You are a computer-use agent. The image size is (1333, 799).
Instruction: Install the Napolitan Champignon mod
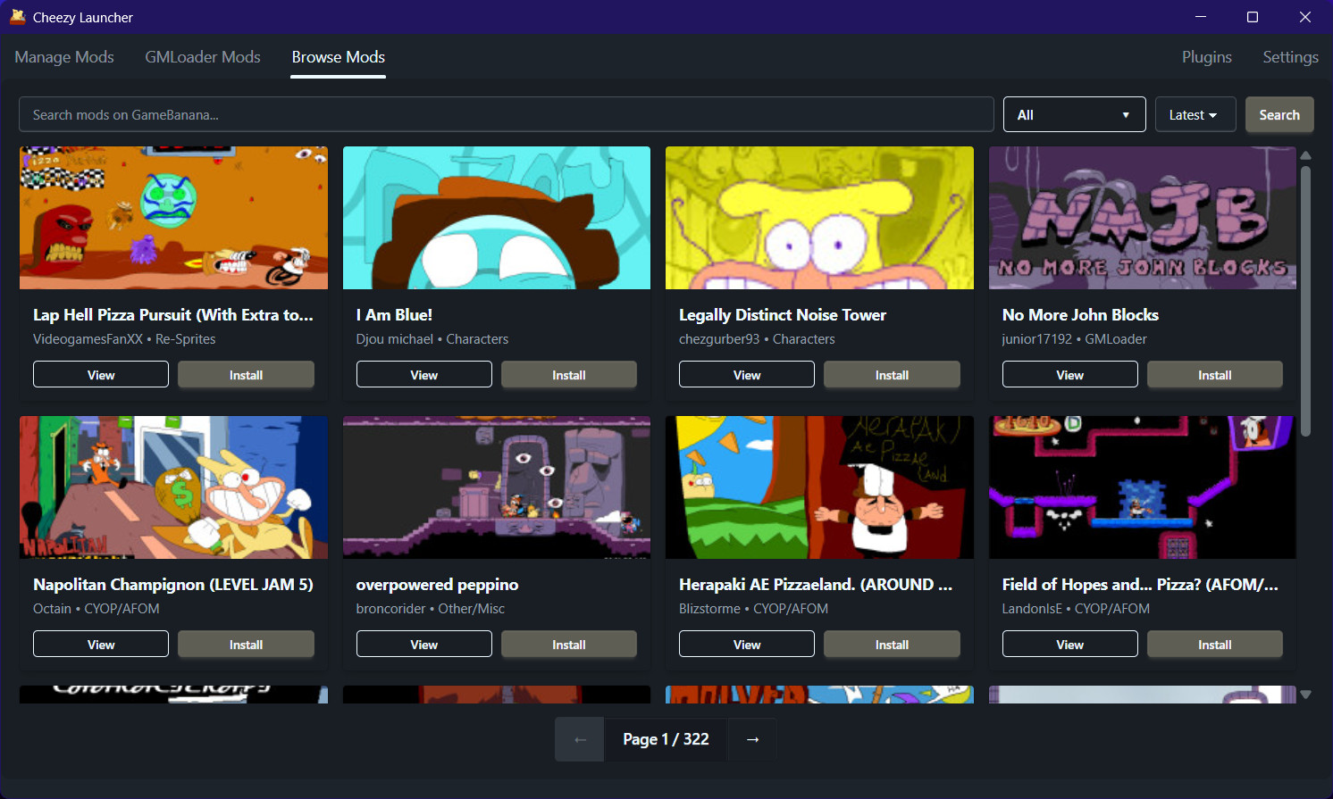pos(246,645)
